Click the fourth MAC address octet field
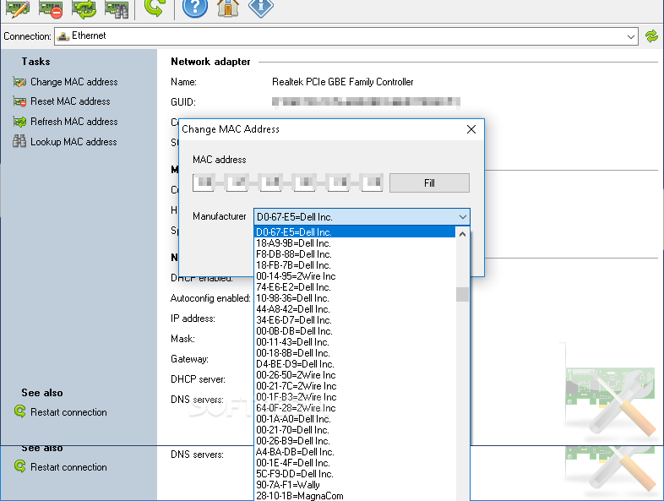Screen dimensions: 664x501 (305, 182)
